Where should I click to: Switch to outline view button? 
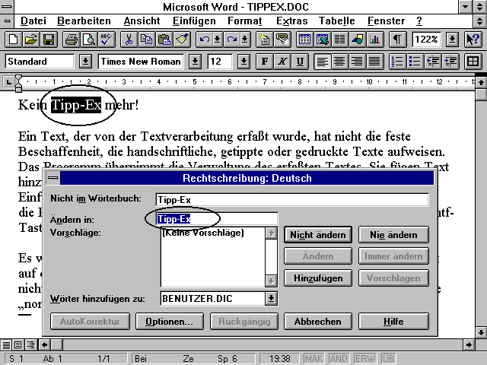click(31, 344)
